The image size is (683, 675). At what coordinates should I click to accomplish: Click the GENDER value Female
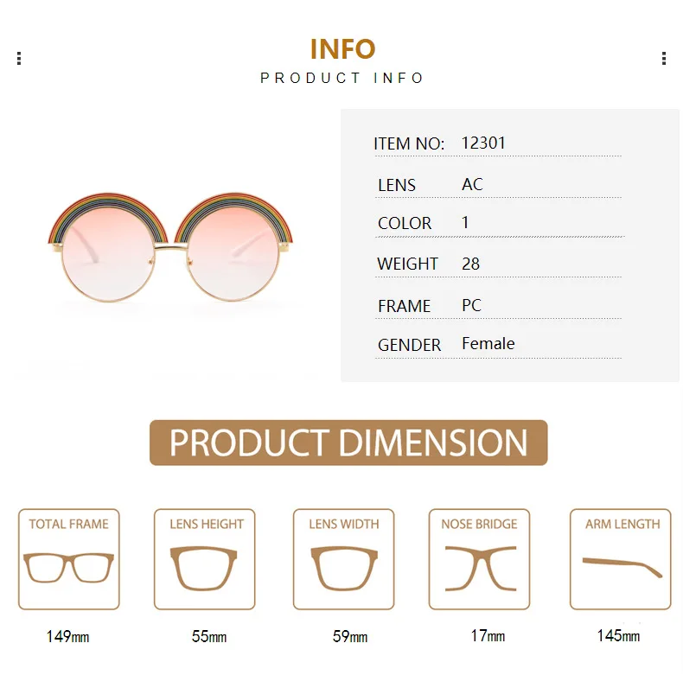pyautogui.click(x=488, y=344)
